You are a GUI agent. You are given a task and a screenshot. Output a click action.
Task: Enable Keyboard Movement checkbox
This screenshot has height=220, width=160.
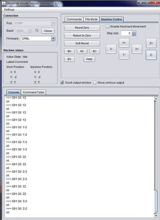pos(107,26)
